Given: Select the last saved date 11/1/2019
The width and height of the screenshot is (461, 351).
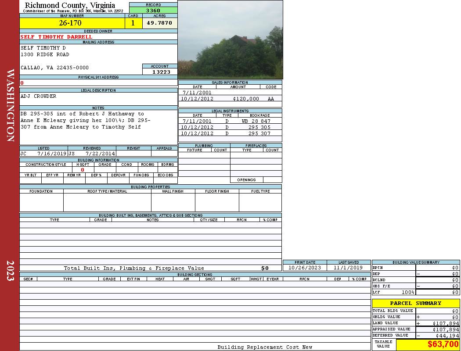Looking at the screenshot, I should [348, 268].
